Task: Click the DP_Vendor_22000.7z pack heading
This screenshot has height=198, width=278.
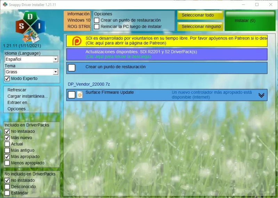Action: coord(89,84)
